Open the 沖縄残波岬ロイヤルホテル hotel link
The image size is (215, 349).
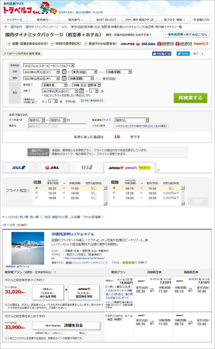(73, 234)
